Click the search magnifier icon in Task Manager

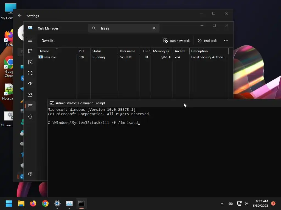(x=94, y=28)
